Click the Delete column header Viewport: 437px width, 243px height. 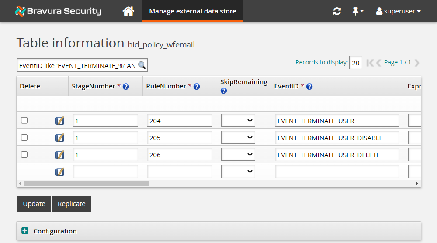pyautogui.click(x=30, y=86)
